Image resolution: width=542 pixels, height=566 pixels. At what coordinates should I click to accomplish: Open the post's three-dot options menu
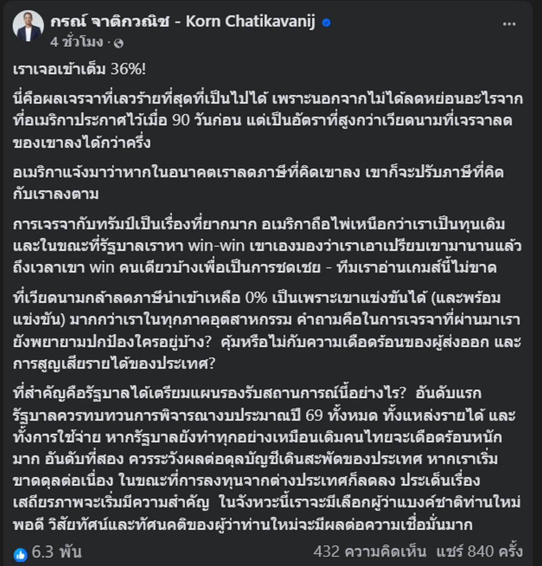click(x=509, y=24)
